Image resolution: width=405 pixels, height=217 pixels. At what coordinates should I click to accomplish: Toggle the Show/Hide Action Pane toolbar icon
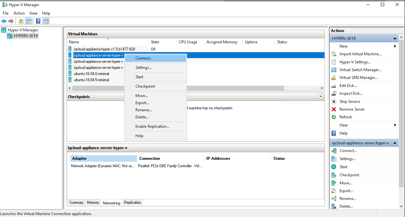[x=46, y=21]
